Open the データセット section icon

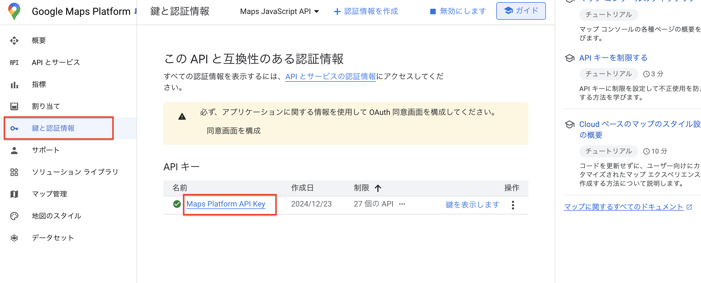(x=14, y=237)
